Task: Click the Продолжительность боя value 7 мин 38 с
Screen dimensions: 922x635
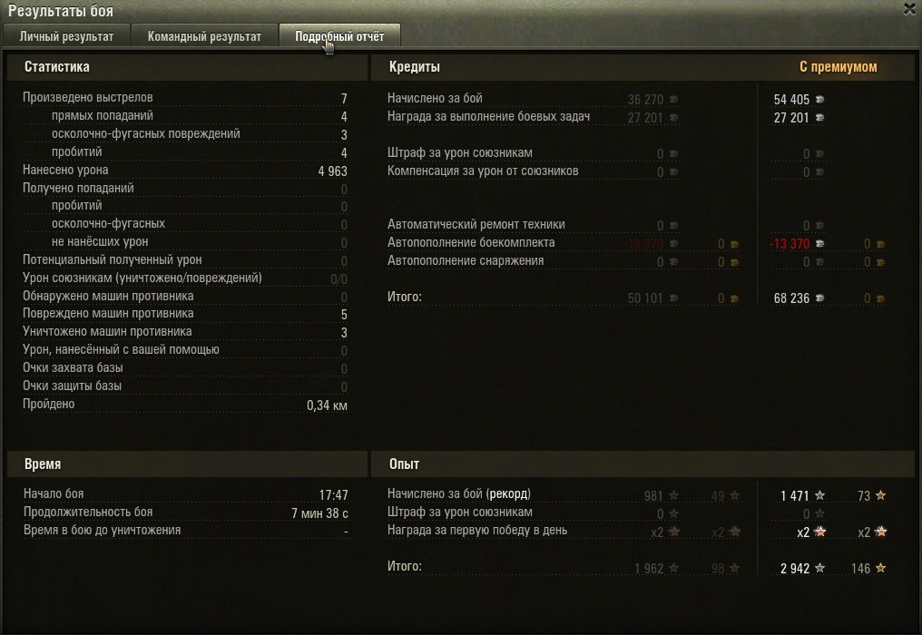Action: click(319, 513)
